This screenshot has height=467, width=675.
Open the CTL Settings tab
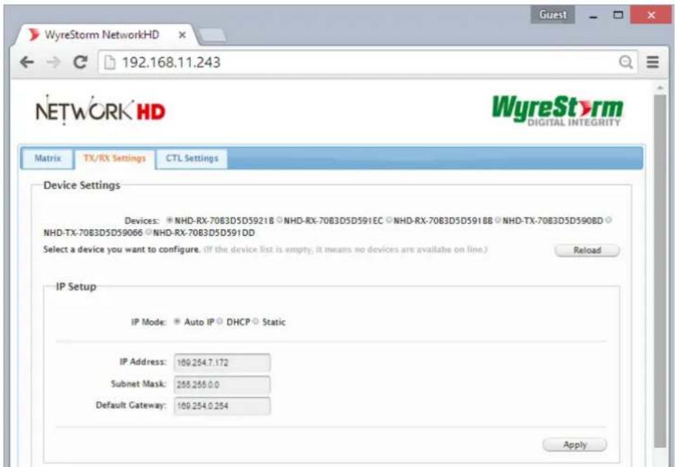tap(192, 158)
